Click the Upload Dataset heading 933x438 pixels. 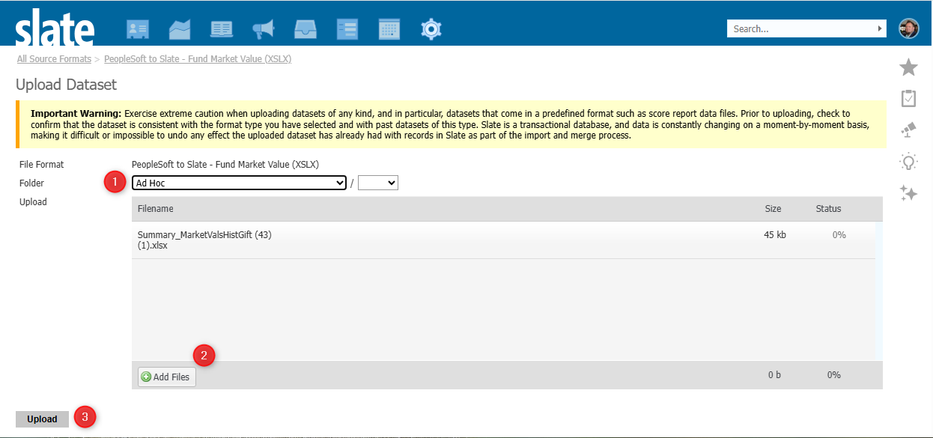pyautogui.click(x=66, y=85)
